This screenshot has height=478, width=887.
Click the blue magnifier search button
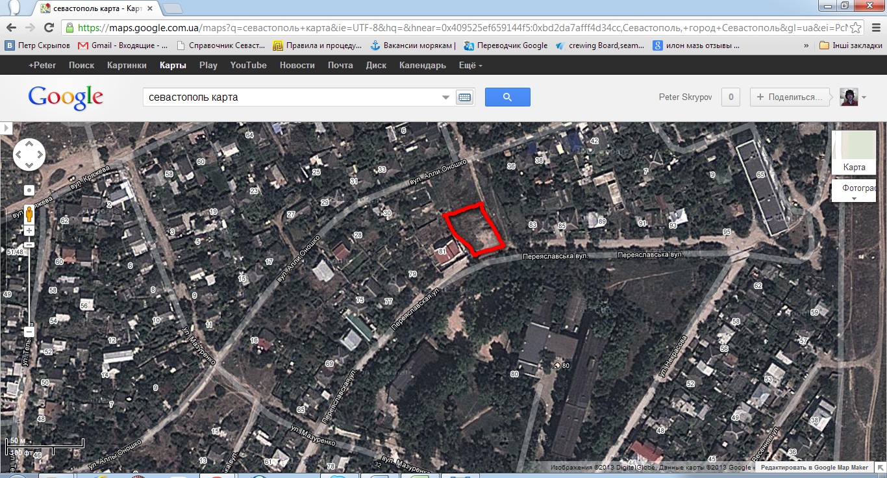[508, 97]
